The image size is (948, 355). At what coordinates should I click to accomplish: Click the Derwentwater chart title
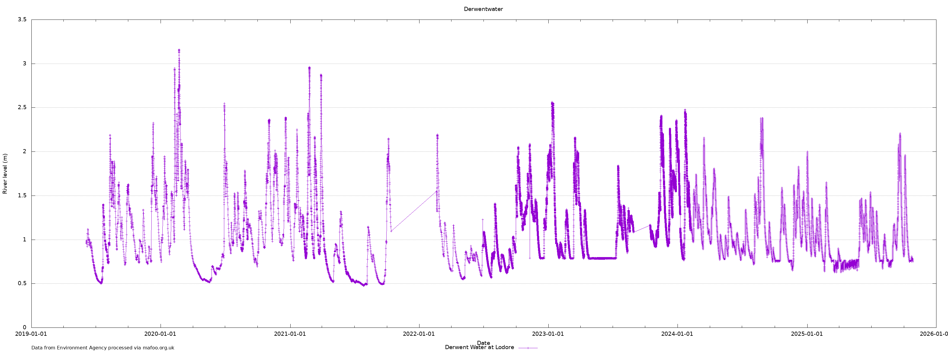tap(483, 9)
